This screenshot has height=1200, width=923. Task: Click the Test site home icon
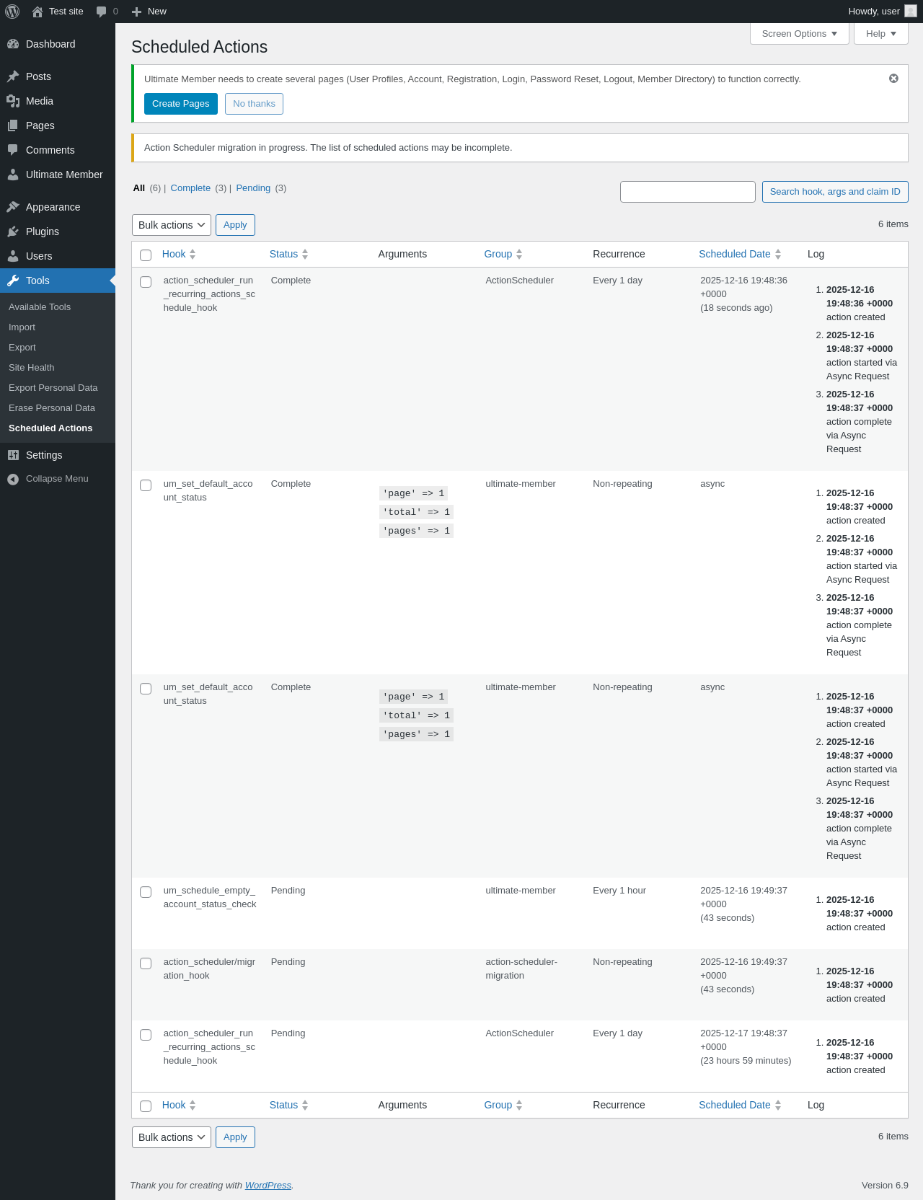[x=37, y=12]
